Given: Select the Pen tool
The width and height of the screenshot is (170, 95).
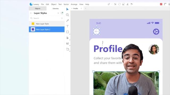Looking at the screenshot, I should tap(67, 38).
